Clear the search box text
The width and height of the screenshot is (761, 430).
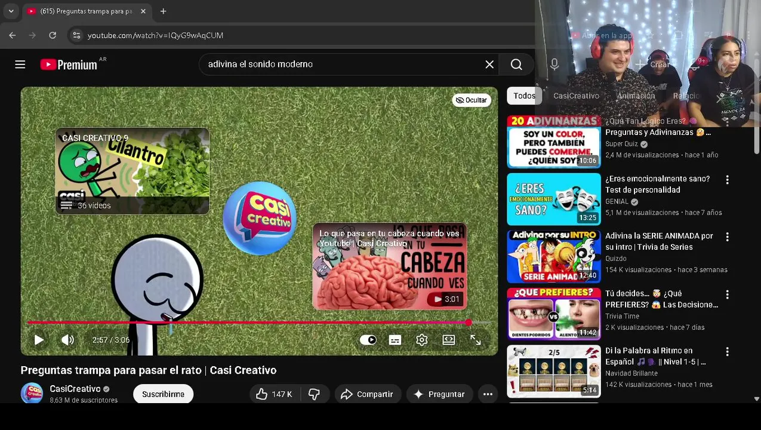pyautogui.click(x=489, y=64)
